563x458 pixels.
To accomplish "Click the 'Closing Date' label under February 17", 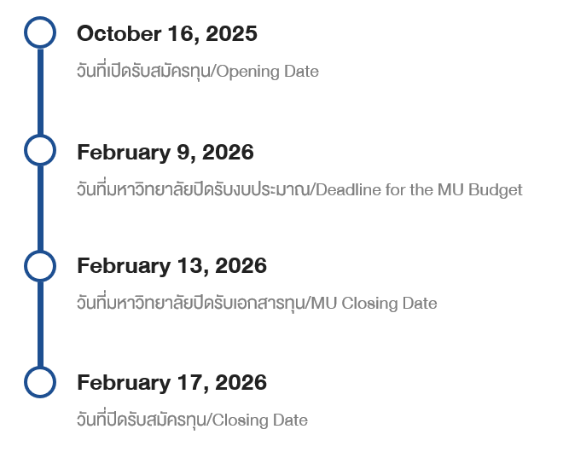I will [259, 420].
